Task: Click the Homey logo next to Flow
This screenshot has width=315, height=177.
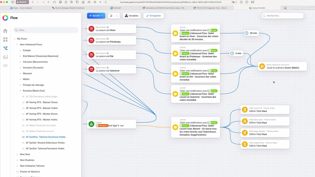Action: (5, 18)
